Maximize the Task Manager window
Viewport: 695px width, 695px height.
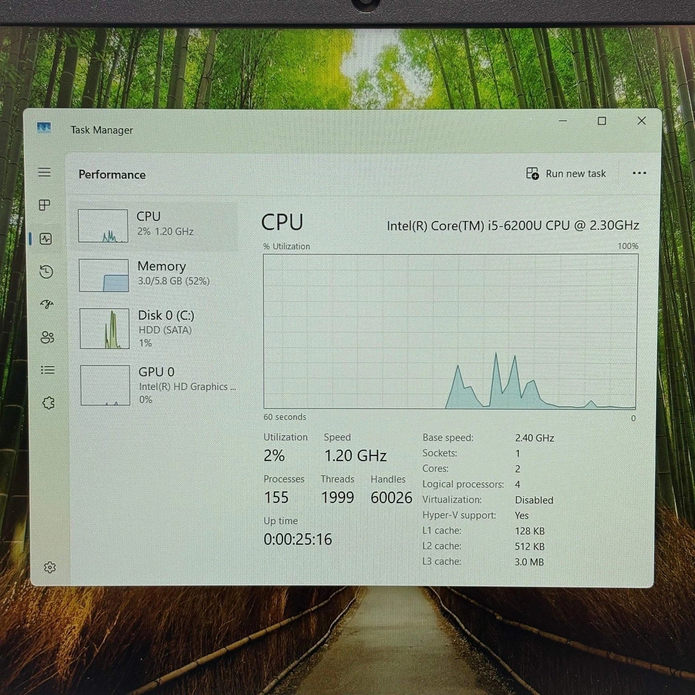[x=602, y=121]
